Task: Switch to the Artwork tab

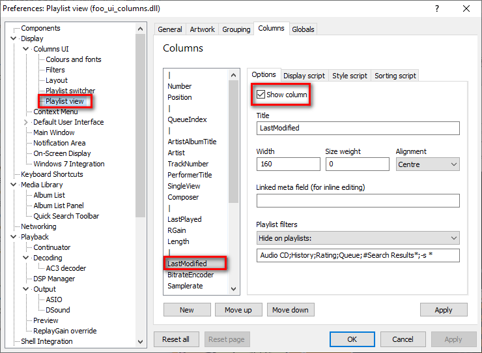Action: tap(202, 29)
